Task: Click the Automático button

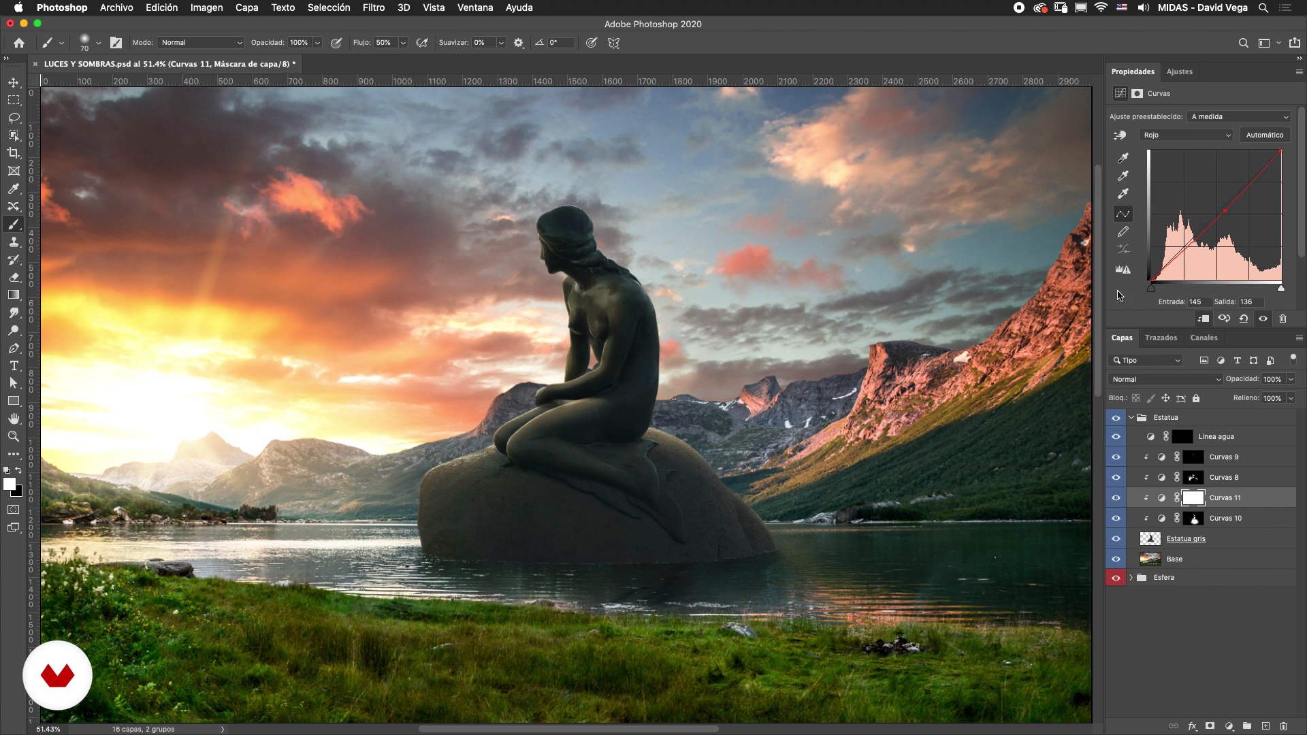Action: coord(1265,135)
